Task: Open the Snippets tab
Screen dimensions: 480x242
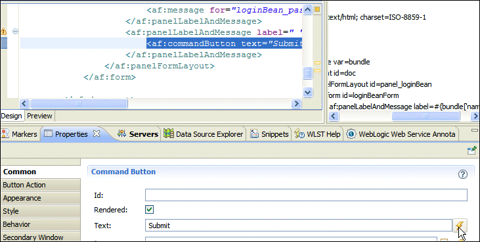Action: click(x=269, y=134)
